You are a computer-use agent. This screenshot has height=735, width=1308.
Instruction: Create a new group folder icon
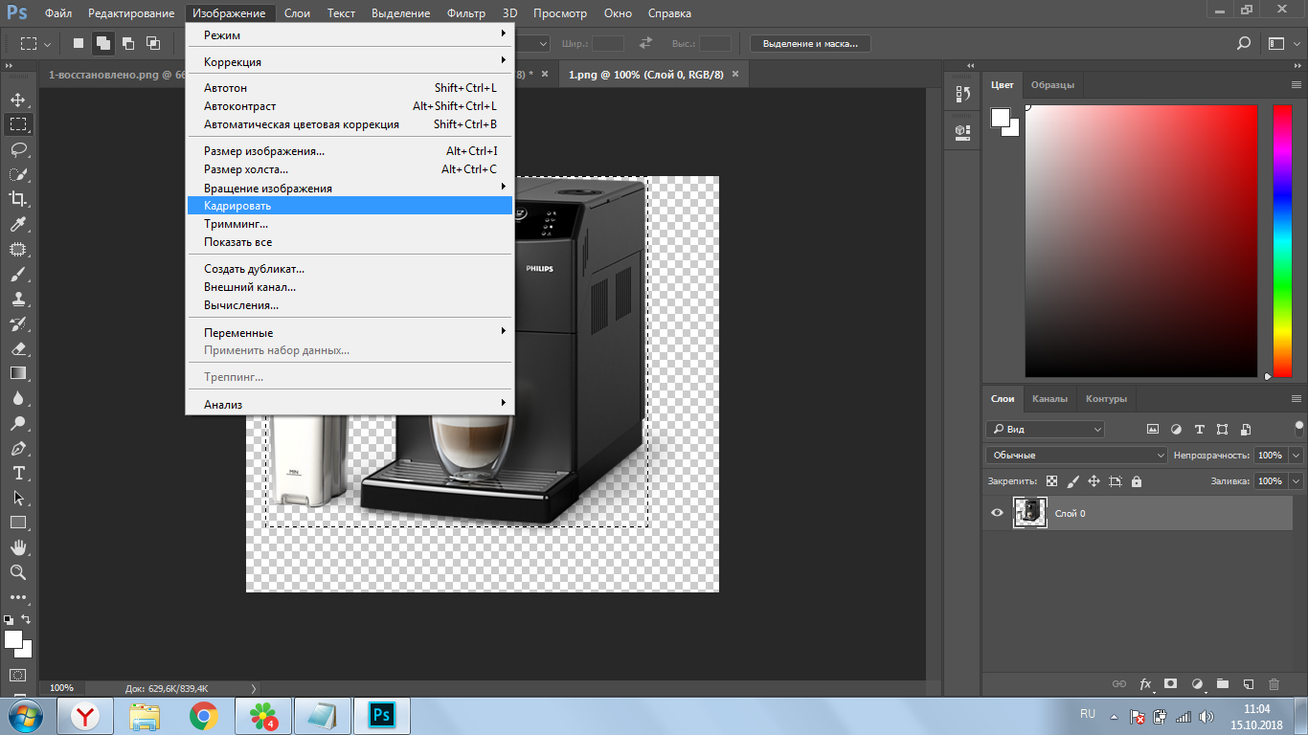click(1222, 684)
